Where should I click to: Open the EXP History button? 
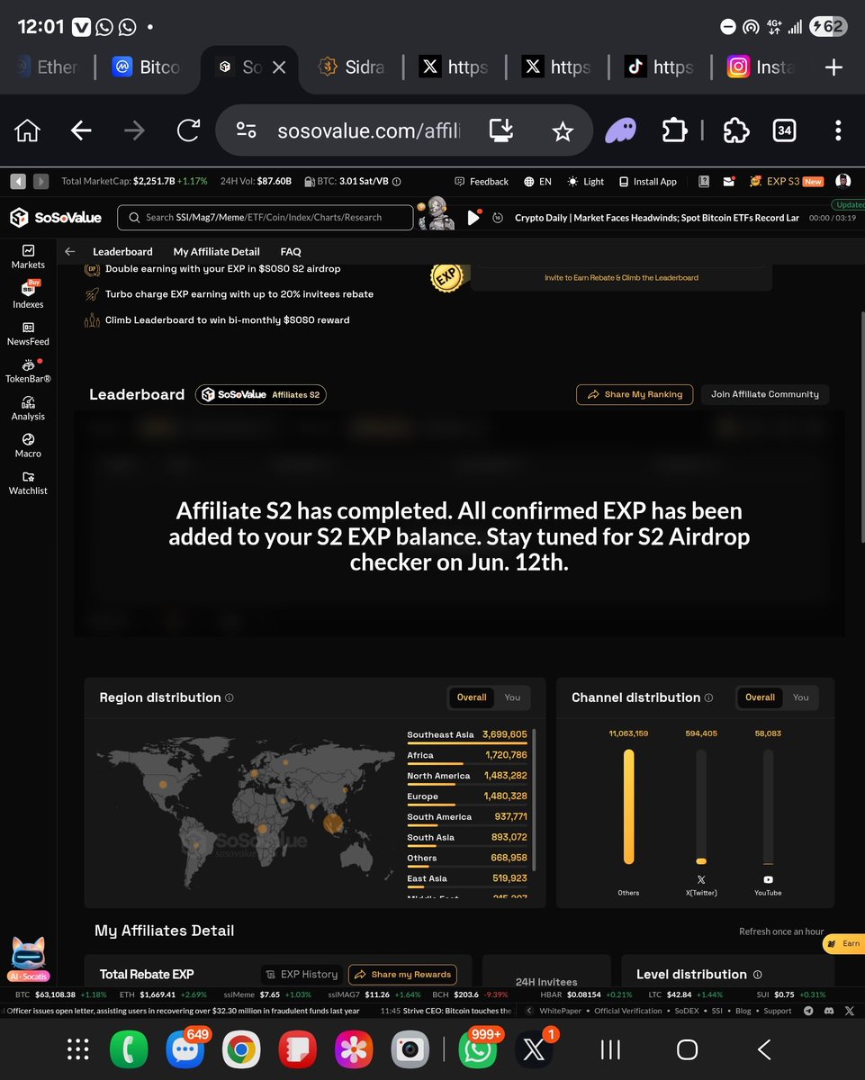pos(302,974)
